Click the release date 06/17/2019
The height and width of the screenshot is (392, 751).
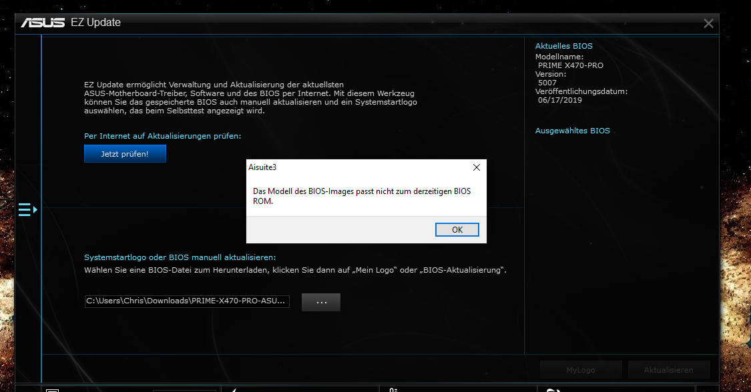(560, 100)
